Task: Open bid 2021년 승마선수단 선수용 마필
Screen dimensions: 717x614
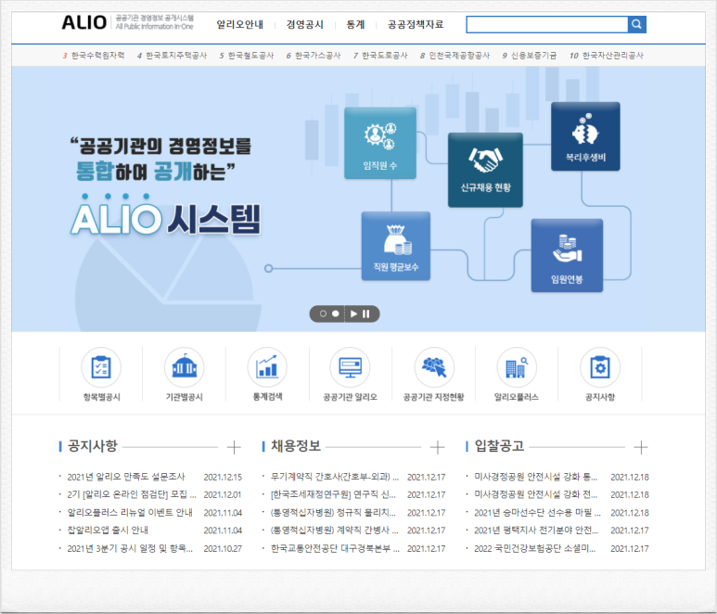Action: click(x=537, y=513)
